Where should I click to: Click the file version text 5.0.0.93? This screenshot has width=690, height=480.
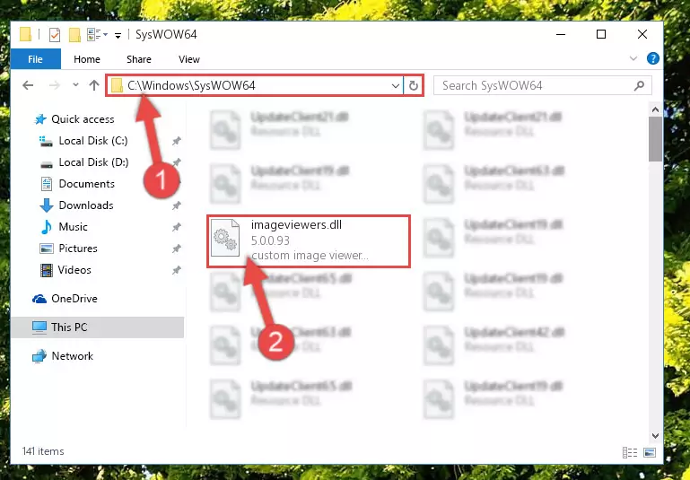270,240
